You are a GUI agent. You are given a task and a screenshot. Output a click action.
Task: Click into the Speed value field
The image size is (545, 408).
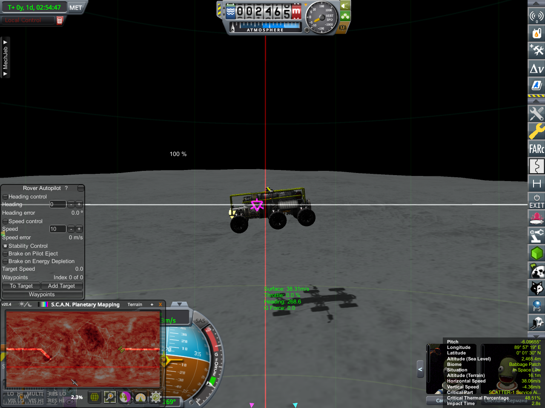point(58,229)
